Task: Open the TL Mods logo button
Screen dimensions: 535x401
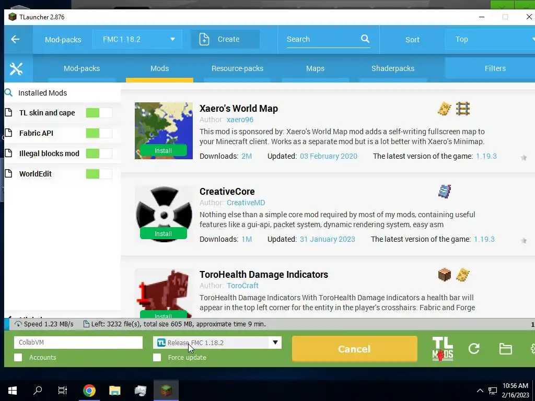Action: (x=443, y=349)
